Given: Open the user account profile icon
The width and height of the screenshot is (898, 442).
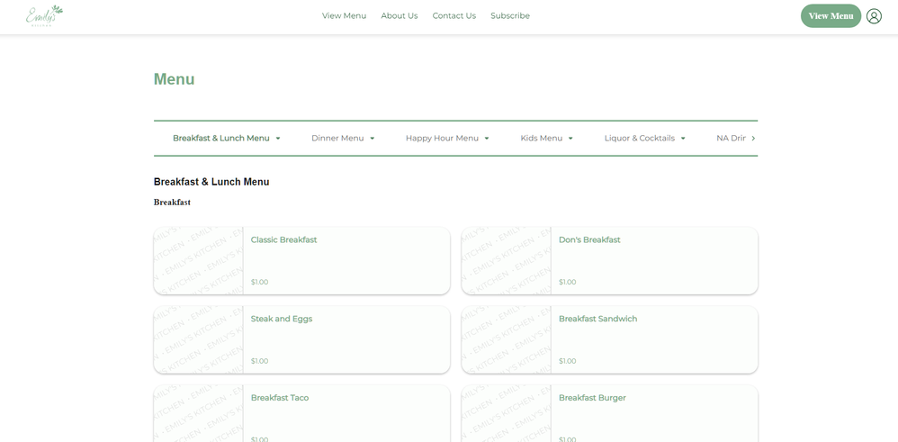Looking at the screenshot, I should pyautogui.click(x=874, y=16).
